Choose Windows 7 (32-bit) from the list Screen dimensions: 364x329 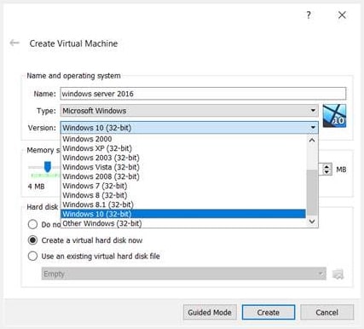[95, 186]
